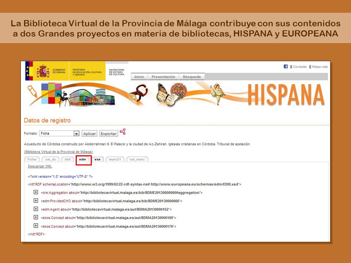Click the colorful building image in the banner
This screenshot has height=263, width=351.
(92, 98)
